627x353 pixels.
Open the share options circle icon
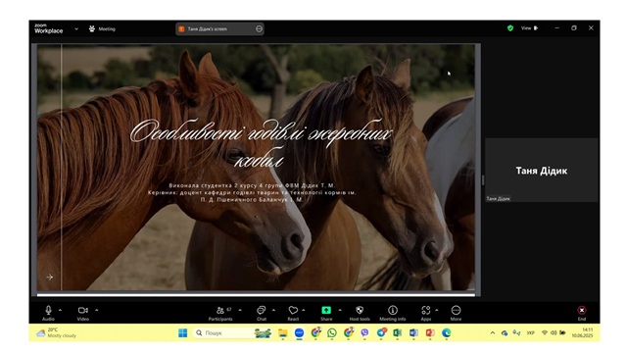[x=259, y=28]
